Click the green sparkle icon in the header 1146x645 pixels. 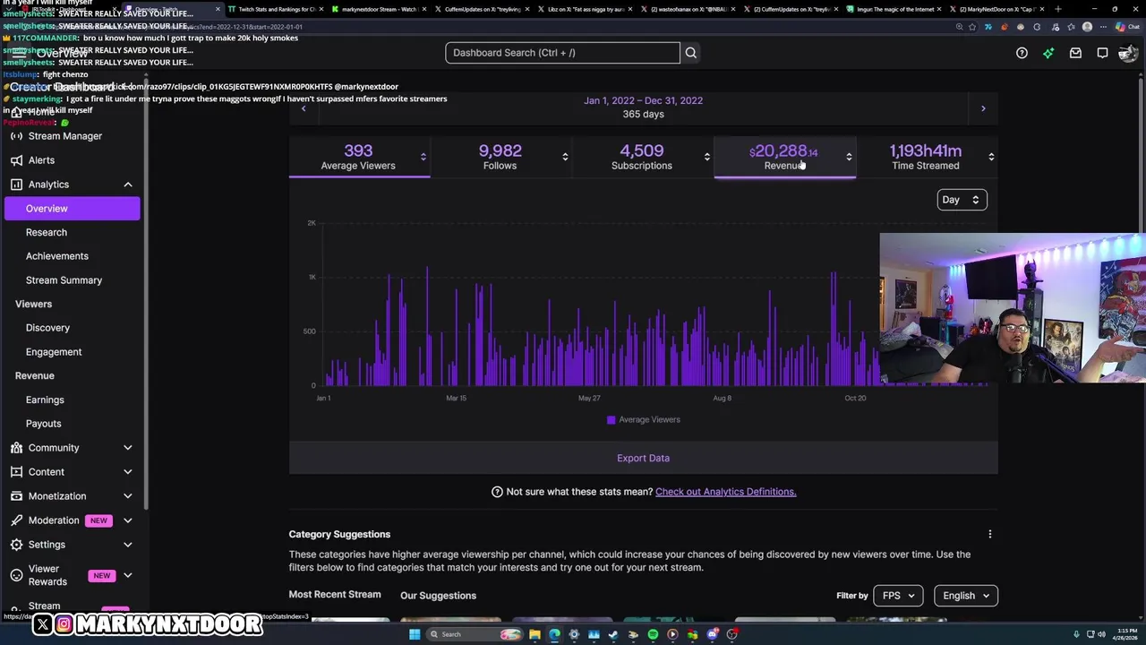[x=1048, y=53]
